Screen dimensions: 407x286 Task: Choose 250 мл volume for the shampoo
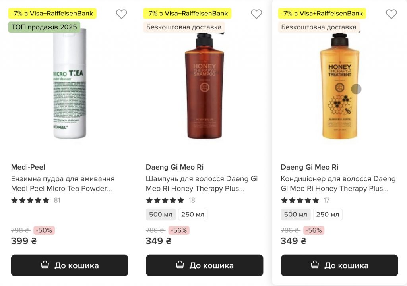pos(193,214)
